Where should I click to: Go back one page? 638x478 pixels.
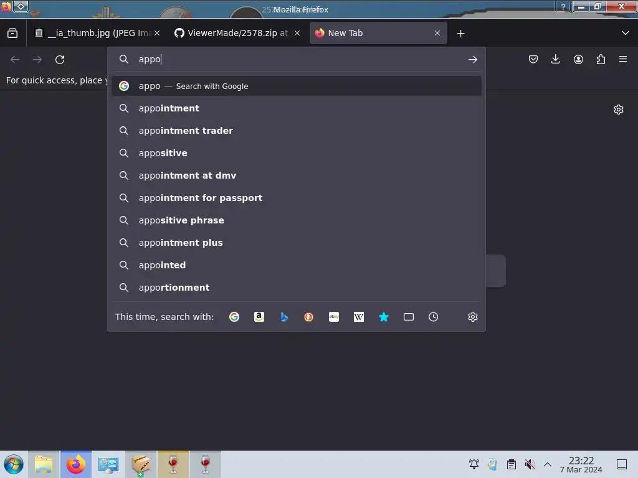click(x=15, y=59)
